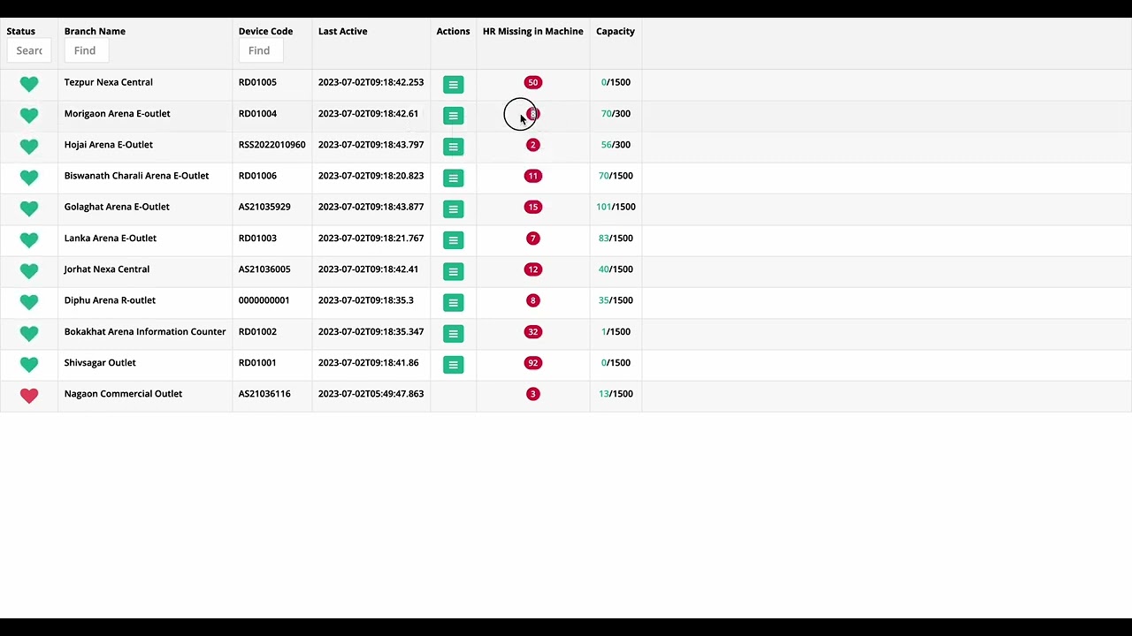Click device code RD01001 for Shivsagar

click(x=257, y=363)
